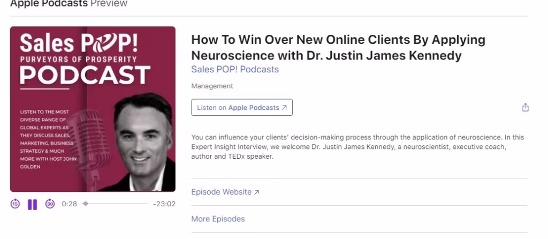Click the remaining time -23:02 label
The image size is (548, 239).
pyautogui.click(x=164, y=204)
